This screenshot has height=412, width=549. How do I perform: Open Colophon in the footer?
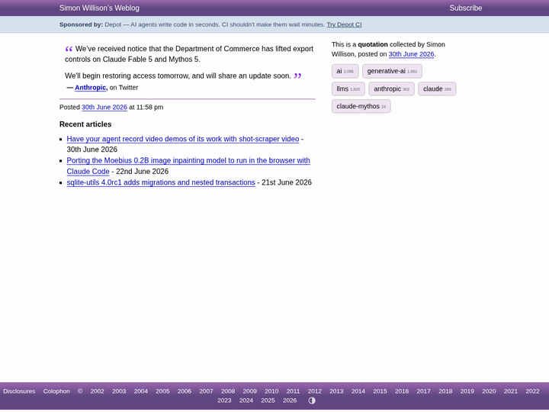click(x=56, y=391)
